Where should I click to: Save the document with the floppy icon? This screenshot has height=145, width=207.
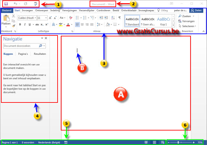6,4
